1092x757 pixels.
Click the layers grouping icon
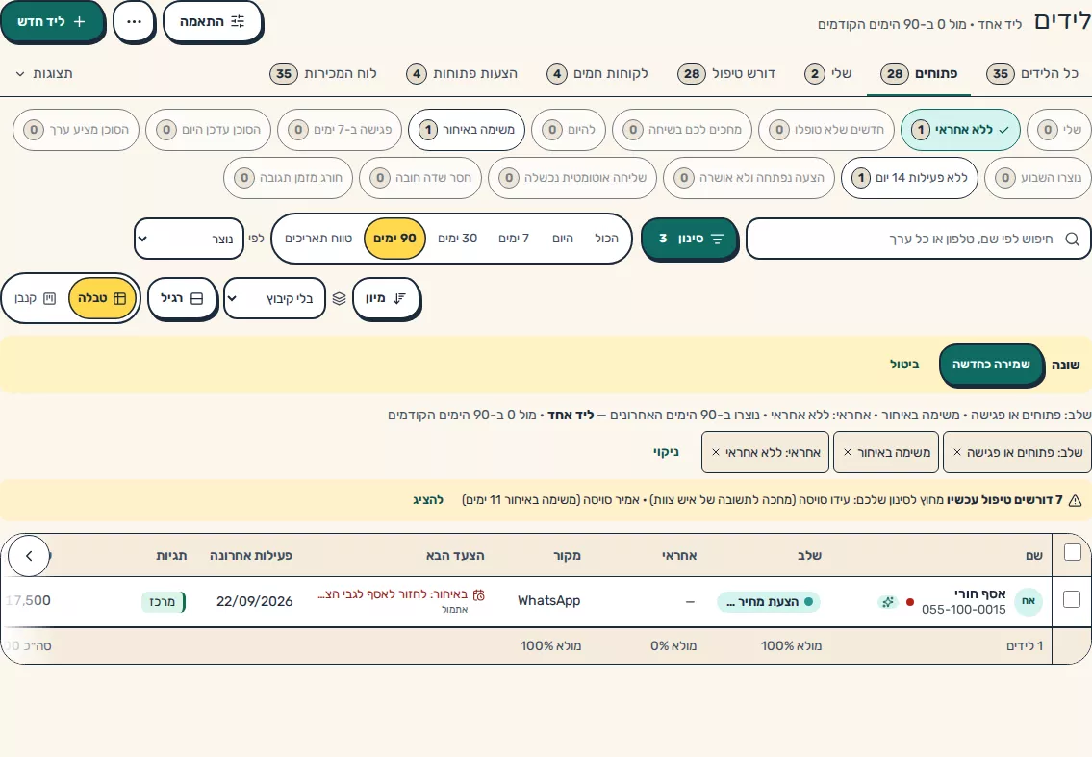point(340,299)
